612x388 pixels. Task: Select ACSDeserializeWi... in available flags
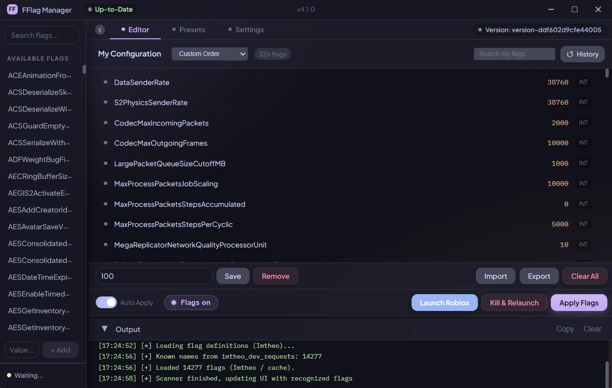point(40,109)
